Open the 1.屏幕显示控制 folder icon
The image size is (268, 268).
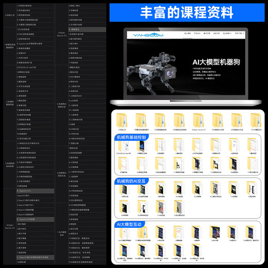point(142,146)
